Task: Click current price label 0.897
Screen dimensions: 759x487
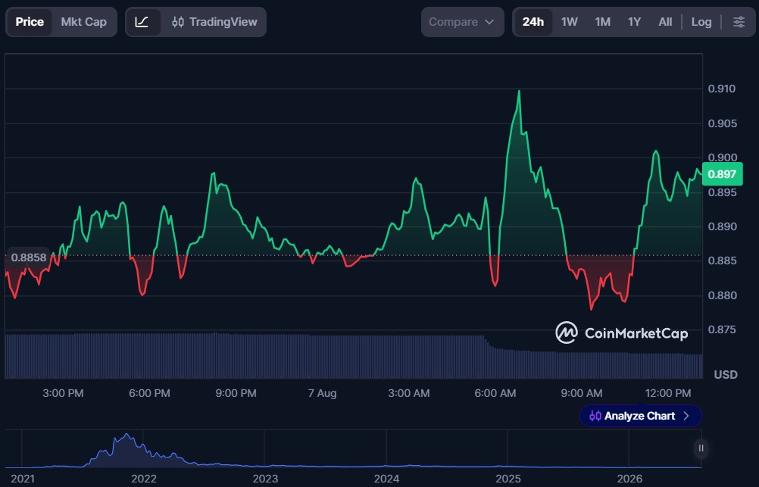Action: [x=722, y=174]
